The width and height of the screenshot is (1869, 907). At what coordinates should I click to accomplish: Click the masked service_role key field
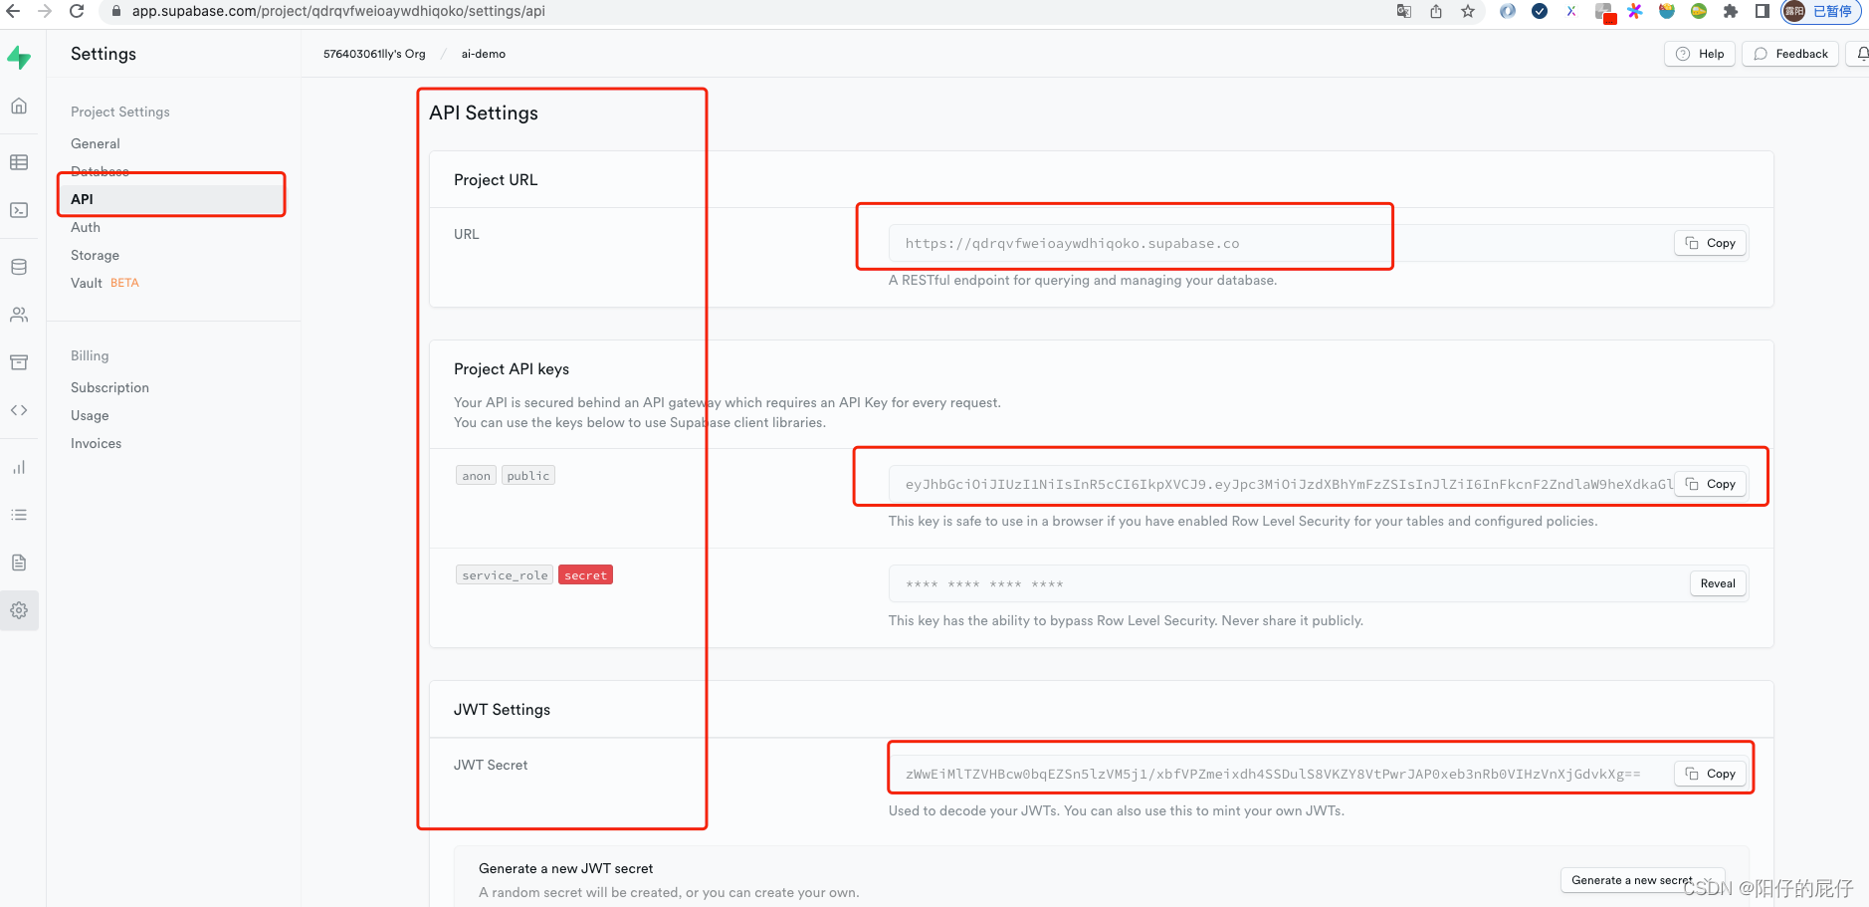[x=1319, y=583]
